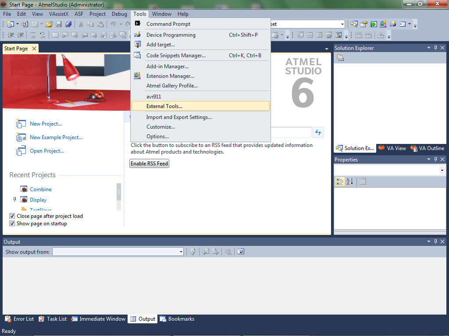The height and width of the screenshot is (336, 449).
Task: Click the Decrease Indent icon
Action: pos(11,35)
